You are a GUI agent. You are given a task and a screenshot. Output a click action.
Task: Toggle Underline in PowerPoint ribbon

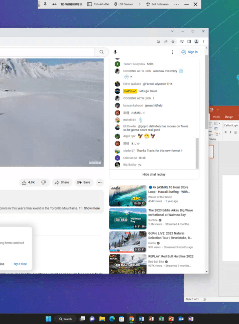pos(236,132)
